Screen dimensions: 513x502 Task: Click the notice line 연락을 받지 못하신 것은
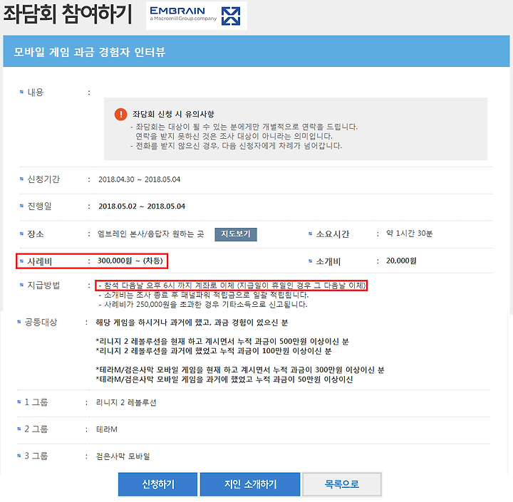point(234,137)
